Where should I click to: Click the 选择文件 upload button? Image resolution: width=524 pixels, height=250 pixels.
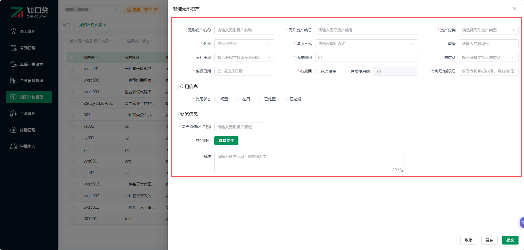pos(226,141)
